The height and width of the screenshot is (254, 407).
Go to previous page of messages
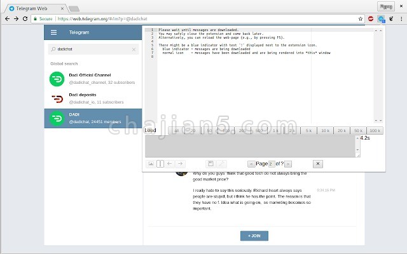point(251,164)
